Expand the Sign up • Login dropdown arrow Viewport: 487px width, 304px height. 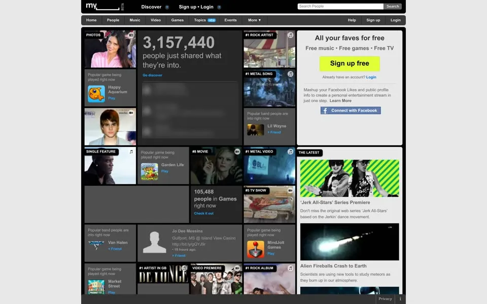(x=219, y=7)
